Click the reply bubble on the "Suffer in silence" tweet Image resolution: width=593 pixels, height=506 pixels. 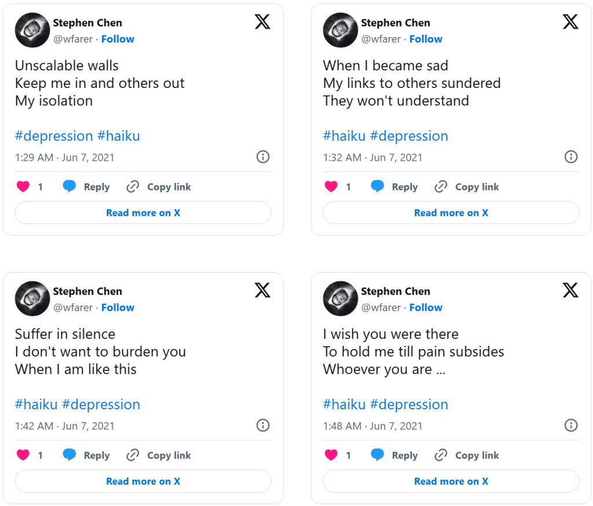69,455
